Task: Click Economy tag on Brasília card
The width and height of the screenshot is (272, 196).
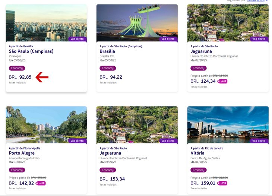Action: click(x=108, y=68)
